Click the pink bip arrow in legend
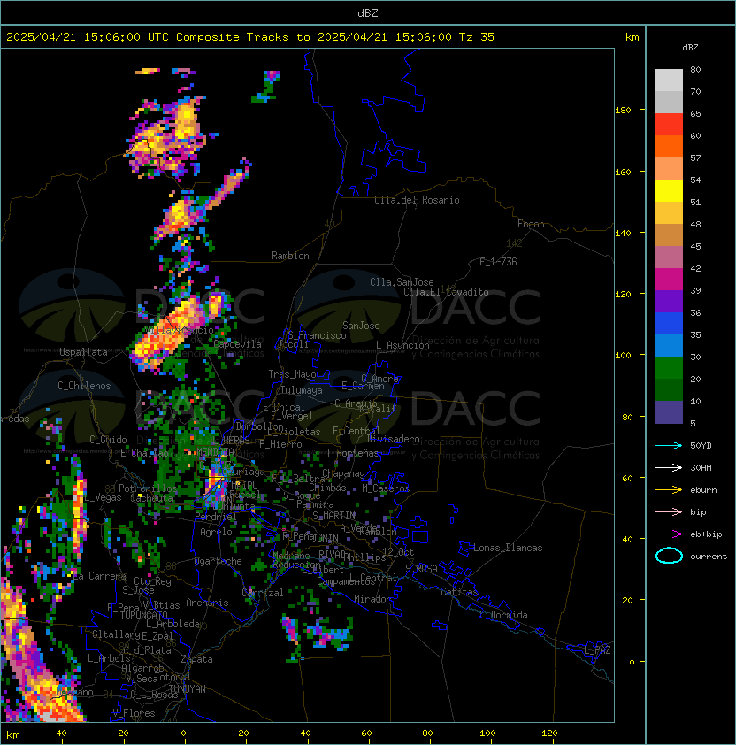 669,511
